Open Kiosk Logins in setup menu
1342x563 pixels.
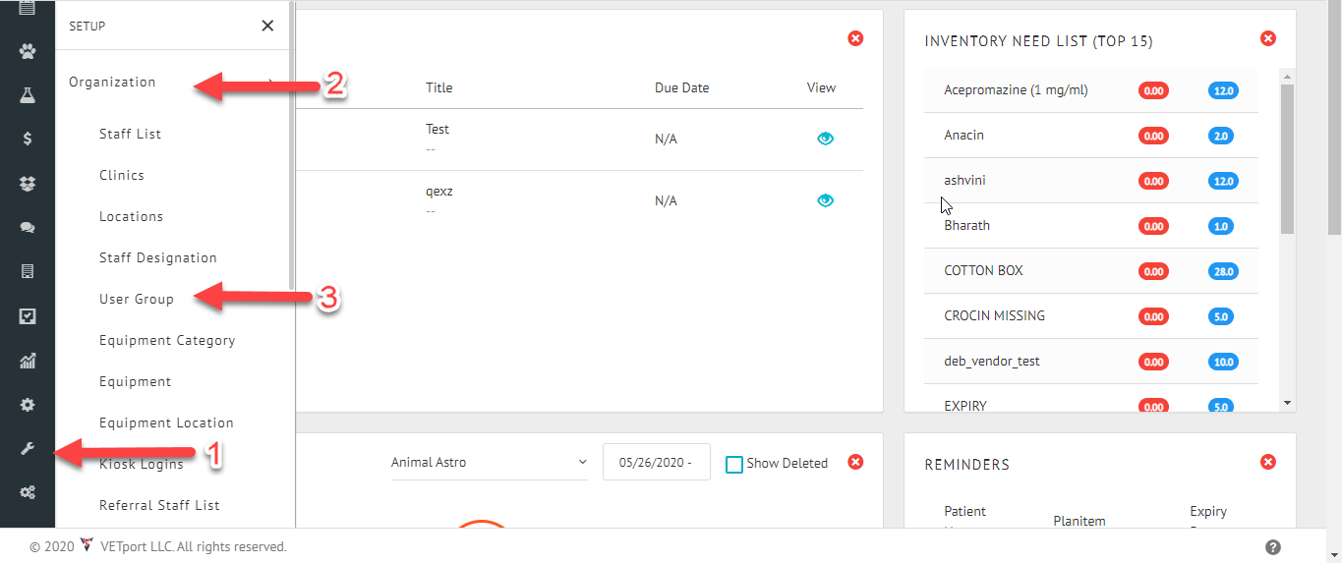tap(142, 464)
